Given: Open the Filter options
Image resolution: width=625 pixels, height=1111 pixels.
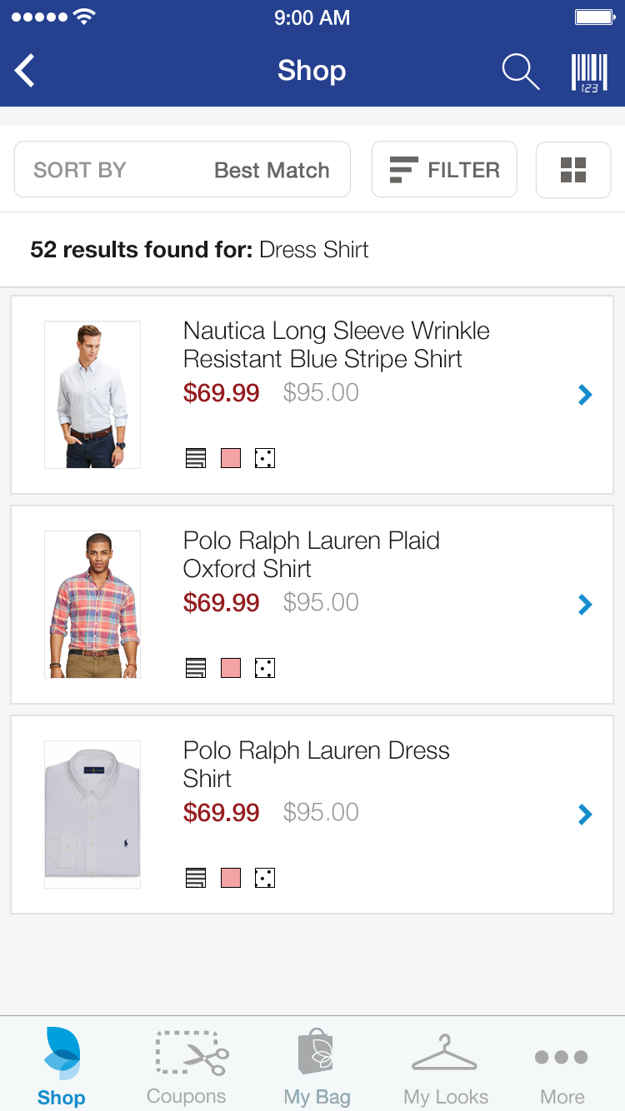Looking at the screenshot, I should 444,170.
